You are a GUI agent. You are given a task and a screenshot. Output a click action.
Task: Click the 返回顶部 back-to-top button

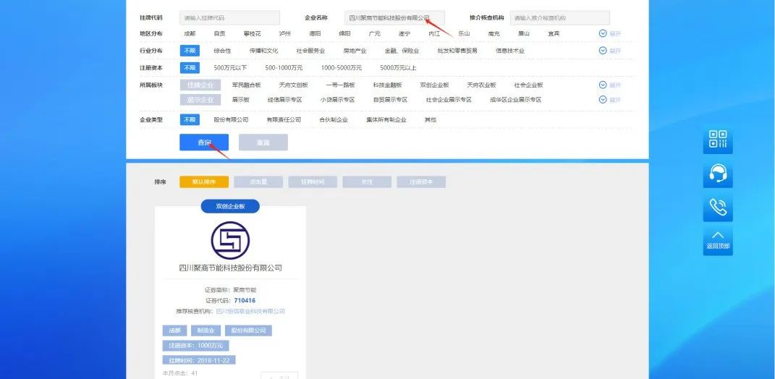pyautogui.click(x=718, y=241)
